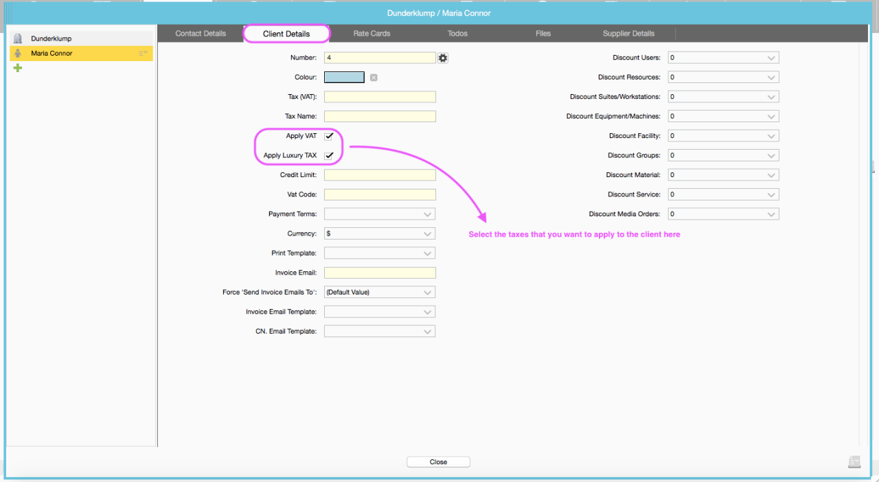Click the gear icon beside Number field
The width and height of the screenshot is (879, 482).
point(443,58)
